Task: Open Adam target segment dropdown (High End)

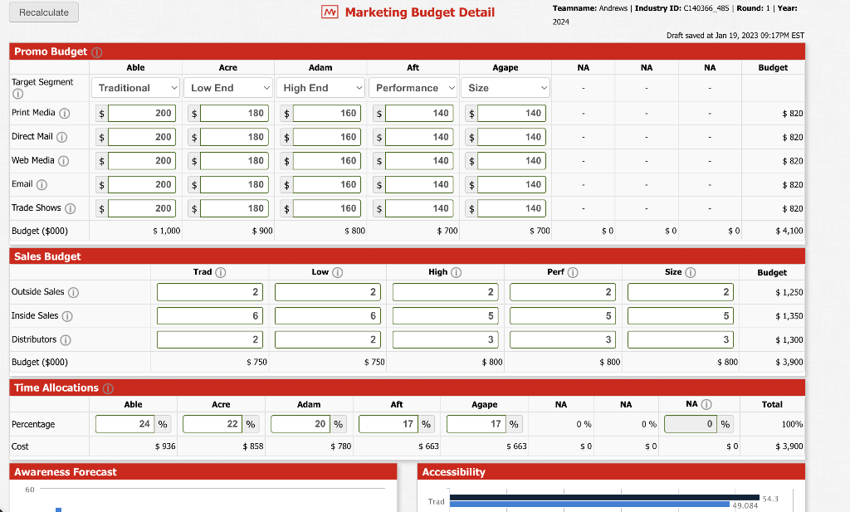Action: [320, 88]
